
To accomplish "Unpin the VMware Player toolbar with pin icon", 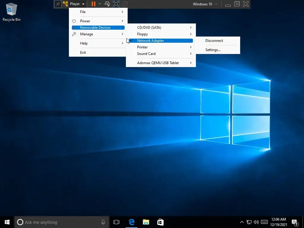I will [58, 4].
